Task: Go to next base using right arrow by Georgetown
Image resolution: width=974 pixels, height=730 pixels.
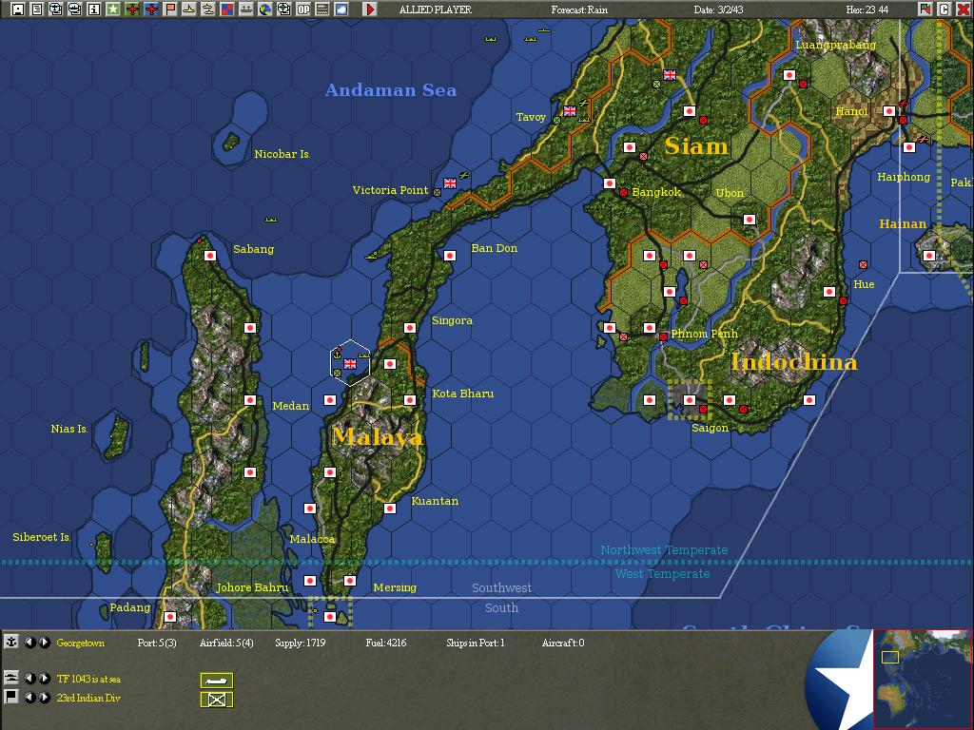Action: 44,643
